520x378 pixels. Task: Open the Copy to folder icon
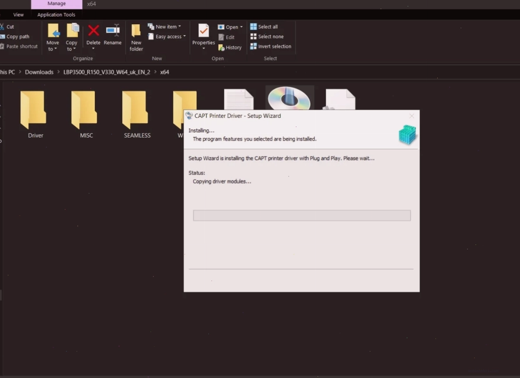click(72, 31)
